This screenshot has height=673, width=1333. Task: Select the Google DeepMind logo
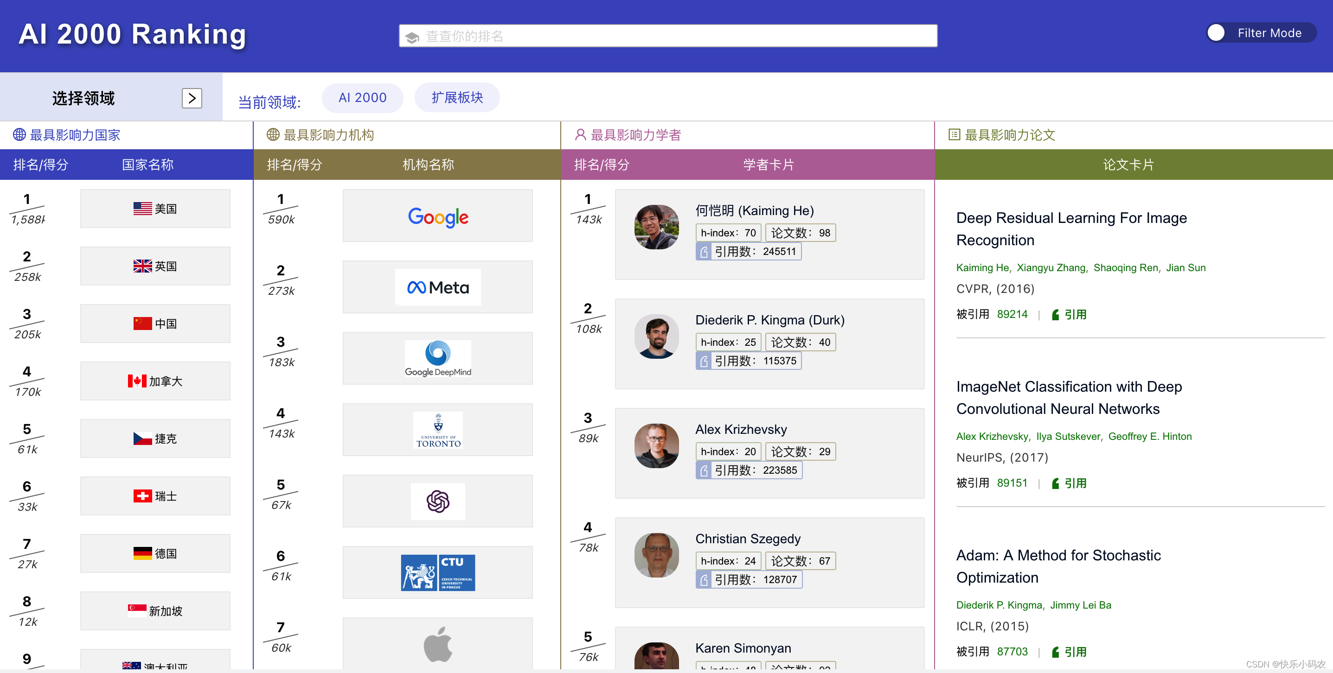click(438, 358)
